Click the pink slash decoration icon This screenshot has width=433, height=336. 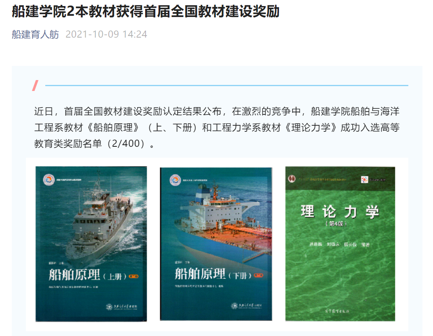pos(36,85)
